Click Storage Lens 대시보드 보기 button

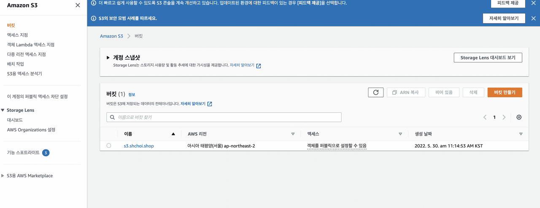(x=488, y=58)
